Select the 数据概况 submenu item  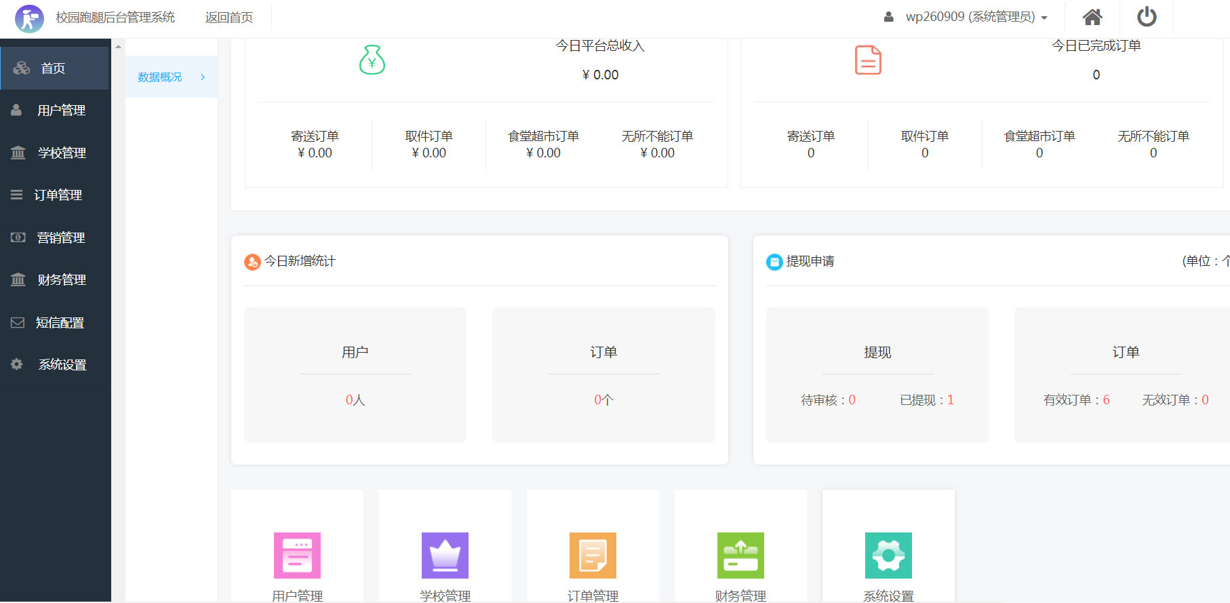tap(172, 77)
